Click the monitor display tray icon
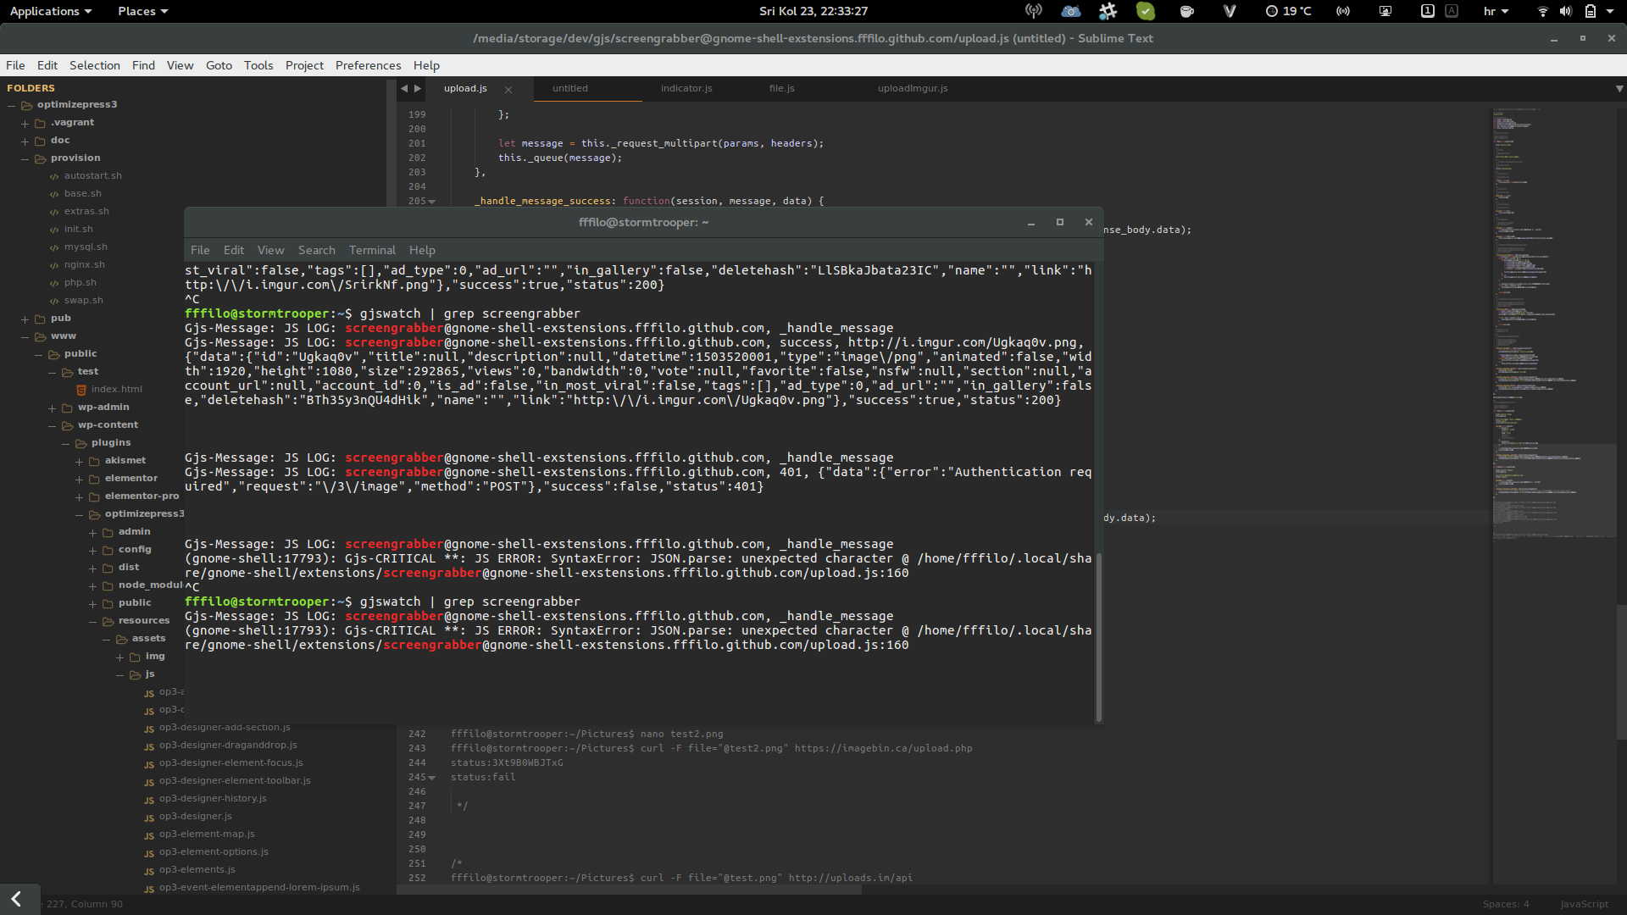The width and height of the screenshot is (1627, 915). [1385, 11]
